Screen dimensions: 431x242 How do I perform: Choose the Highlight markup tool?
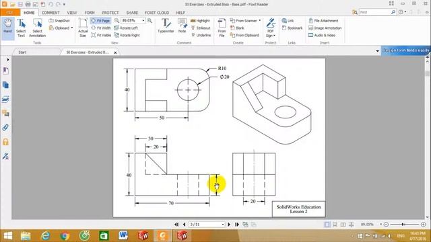pyautogui.click(x=200, y=21)
